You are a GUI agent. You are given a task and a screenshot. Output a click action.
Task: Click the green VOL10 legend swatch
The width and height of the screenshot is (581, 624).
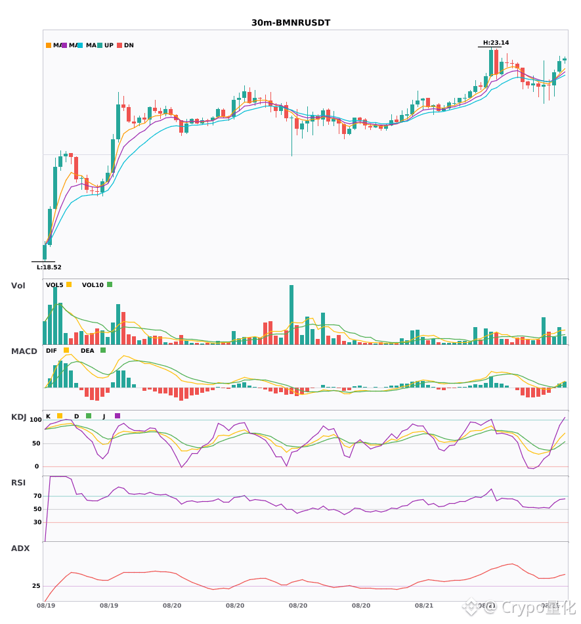(110, 284)
